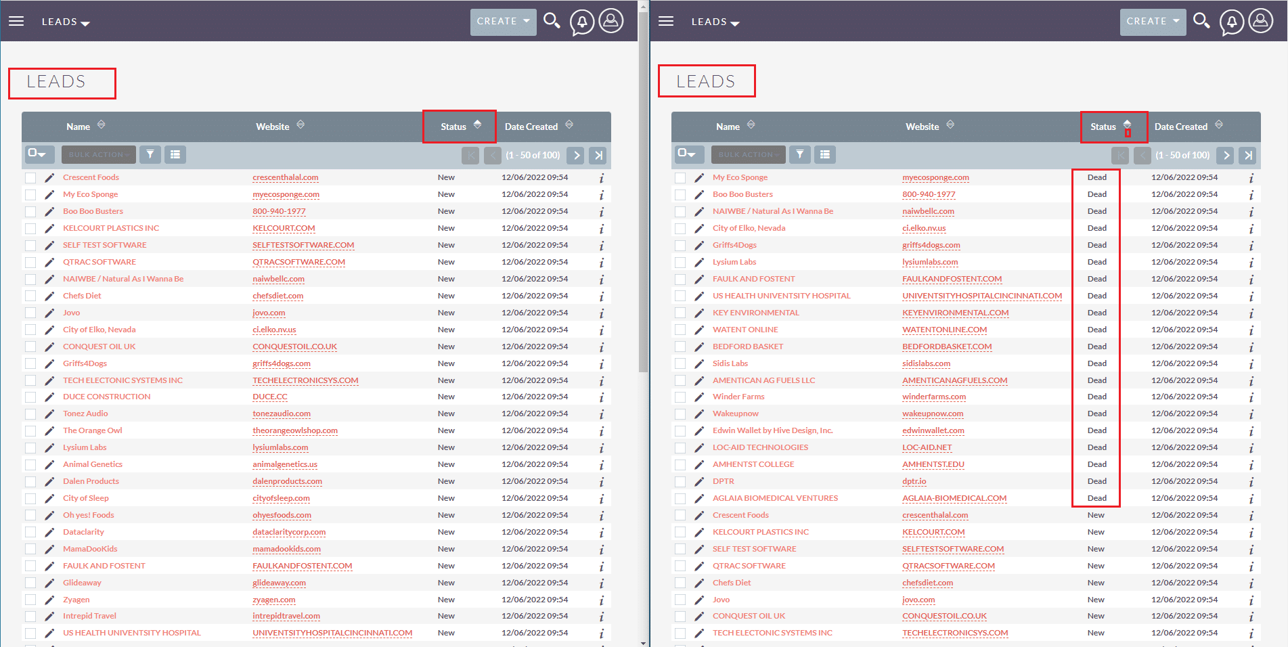Edit Crescent Foods lead in left window
The width and height of the screenshot is (1288, 647).
tap(49, 178)
